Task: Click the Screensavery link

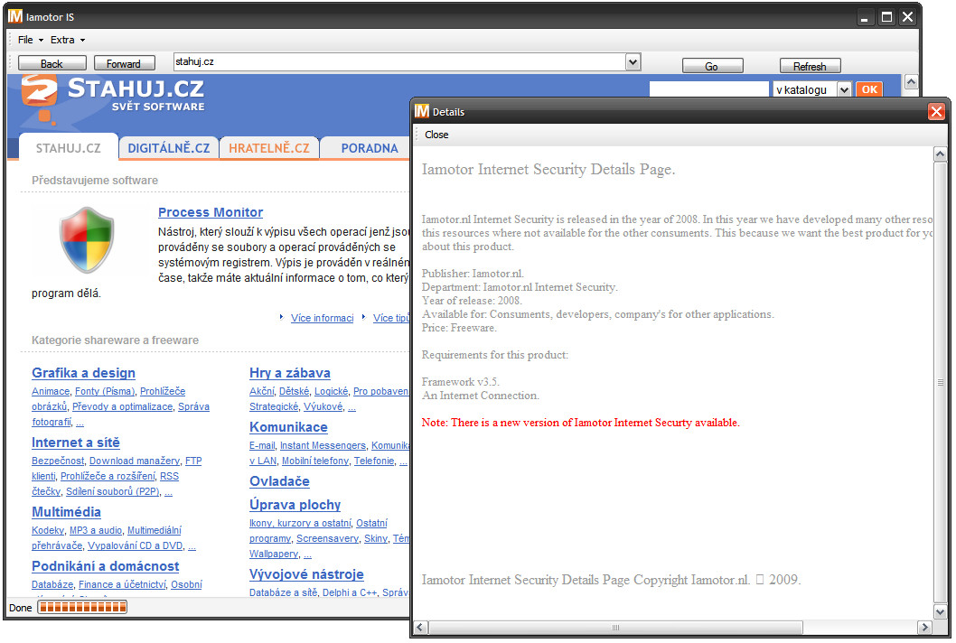Action: (x=327, y=538)
